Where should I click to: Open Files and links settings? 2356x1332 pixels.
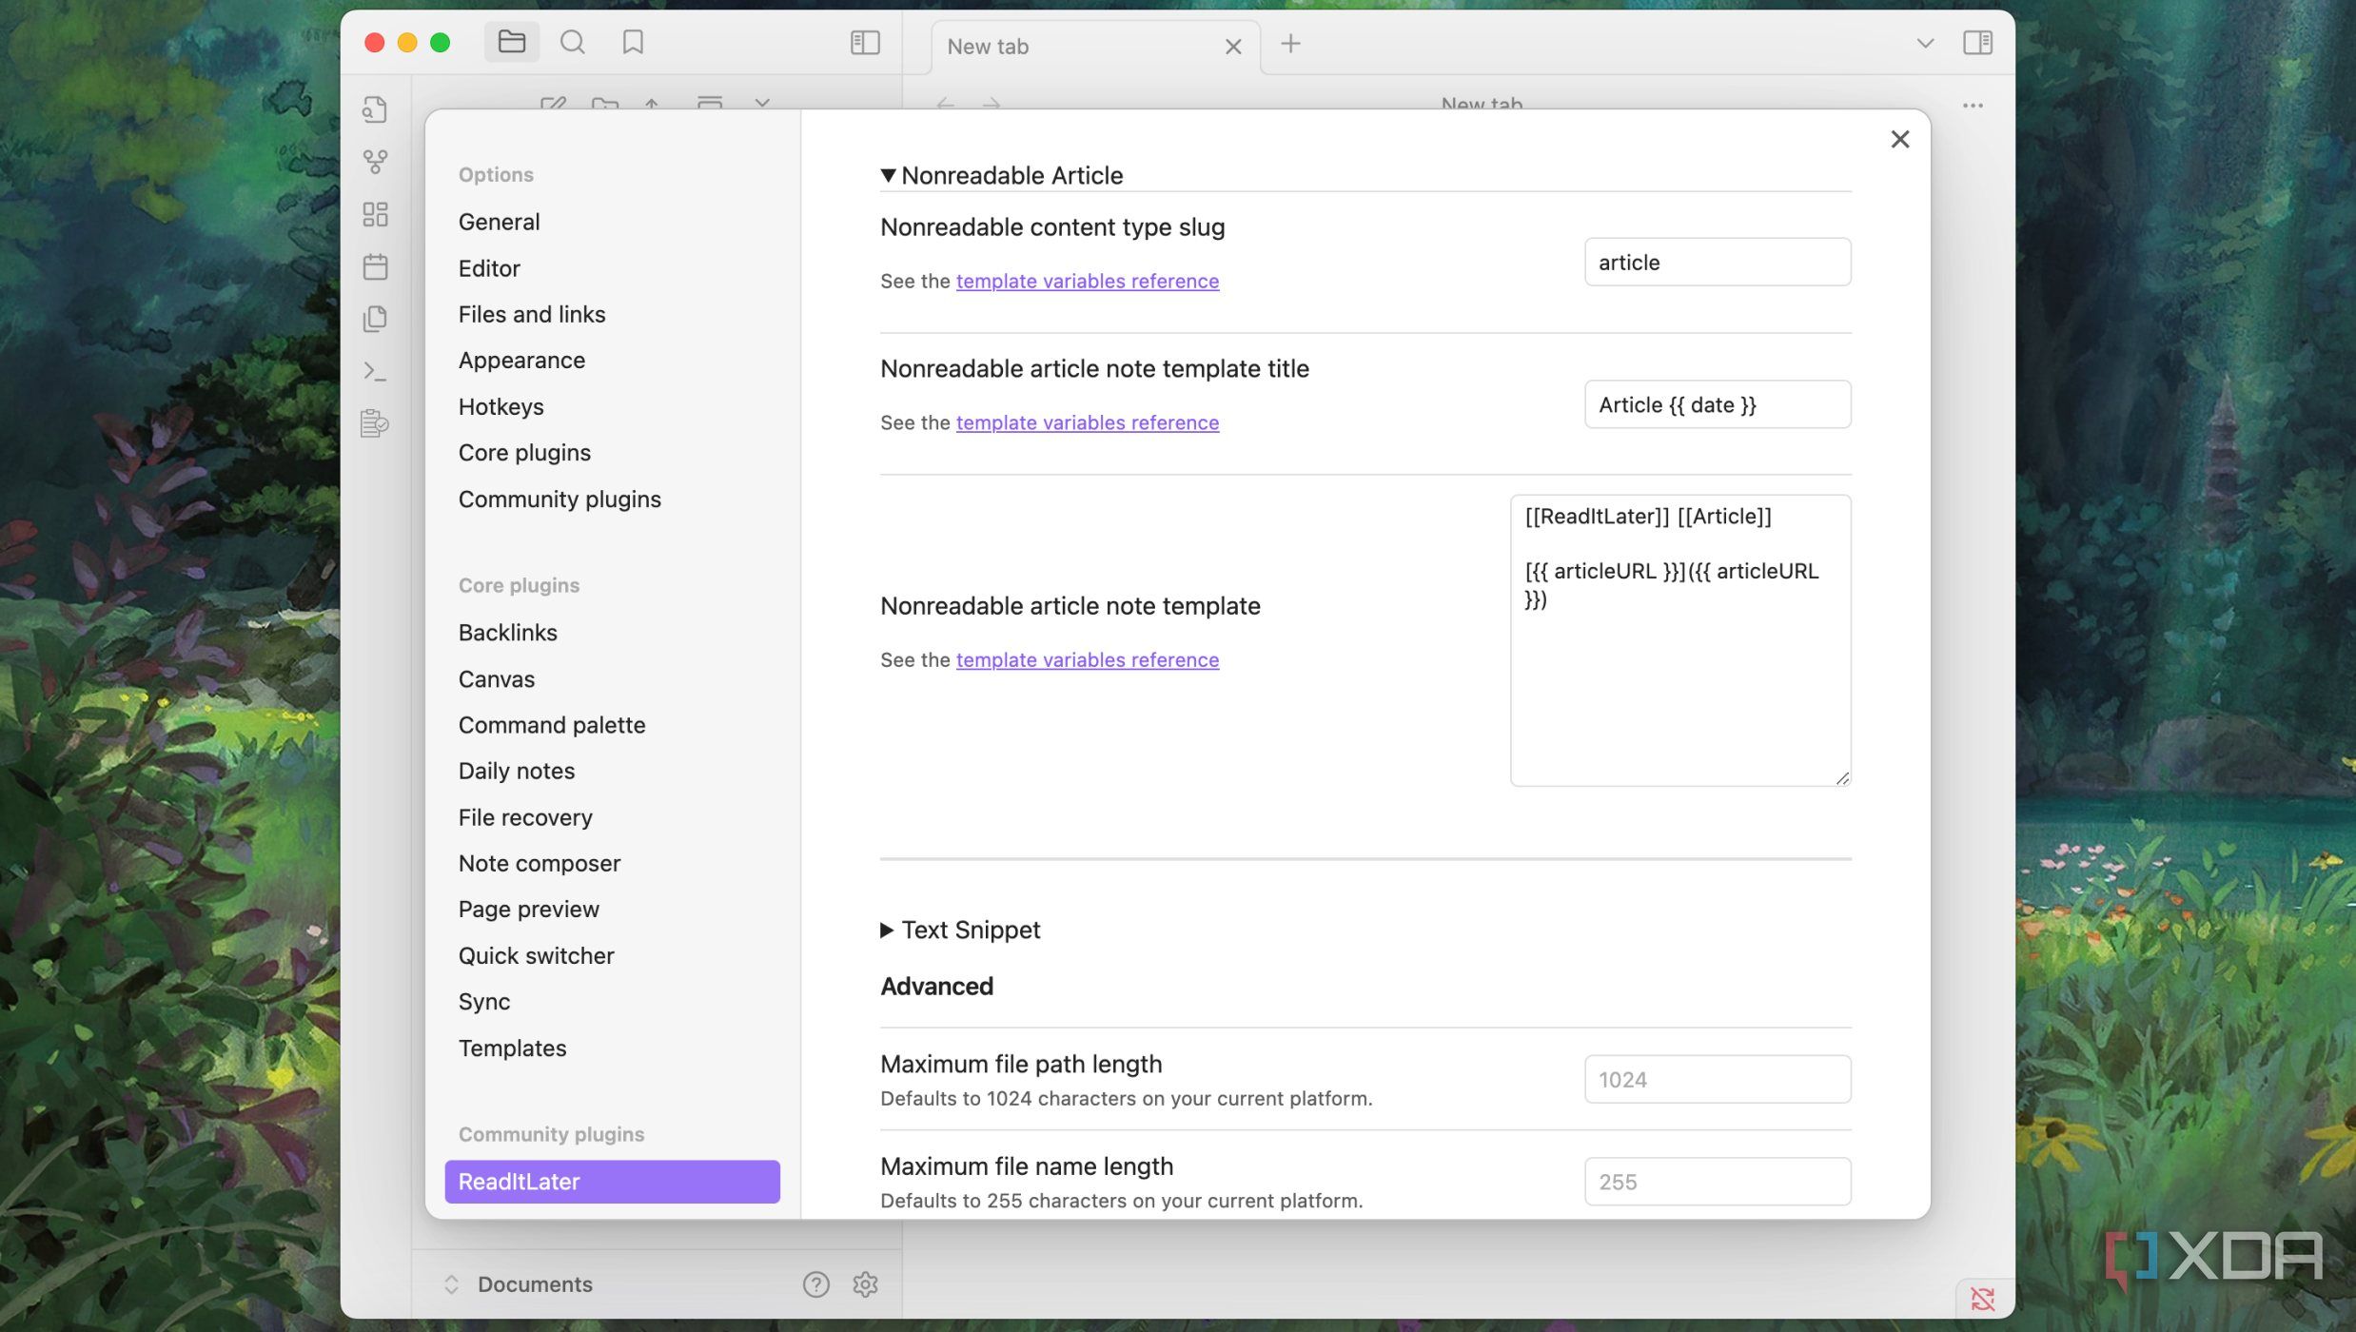[x=531, y=314]
